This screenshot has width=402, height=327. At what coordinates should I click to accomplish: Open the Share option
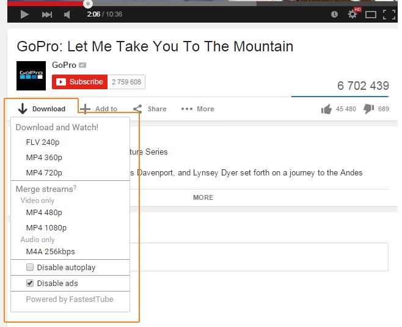(x=150, y=109)
